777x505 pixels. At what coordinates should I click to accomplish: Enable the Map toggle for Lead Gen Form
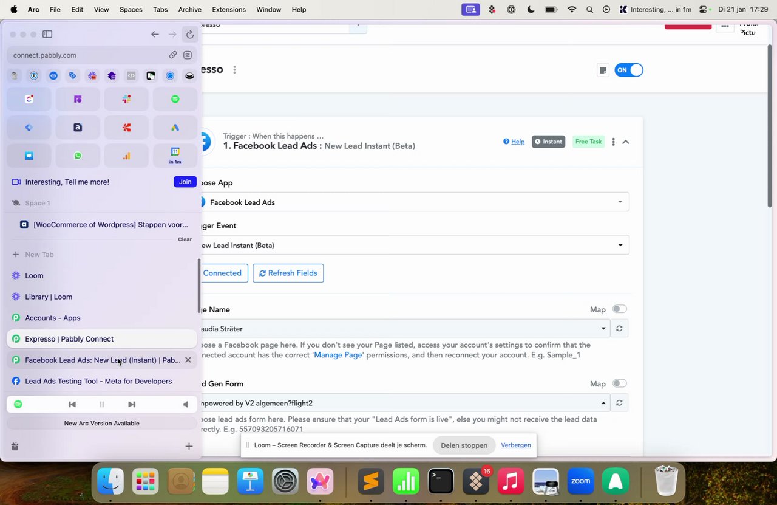coord(619,383)
